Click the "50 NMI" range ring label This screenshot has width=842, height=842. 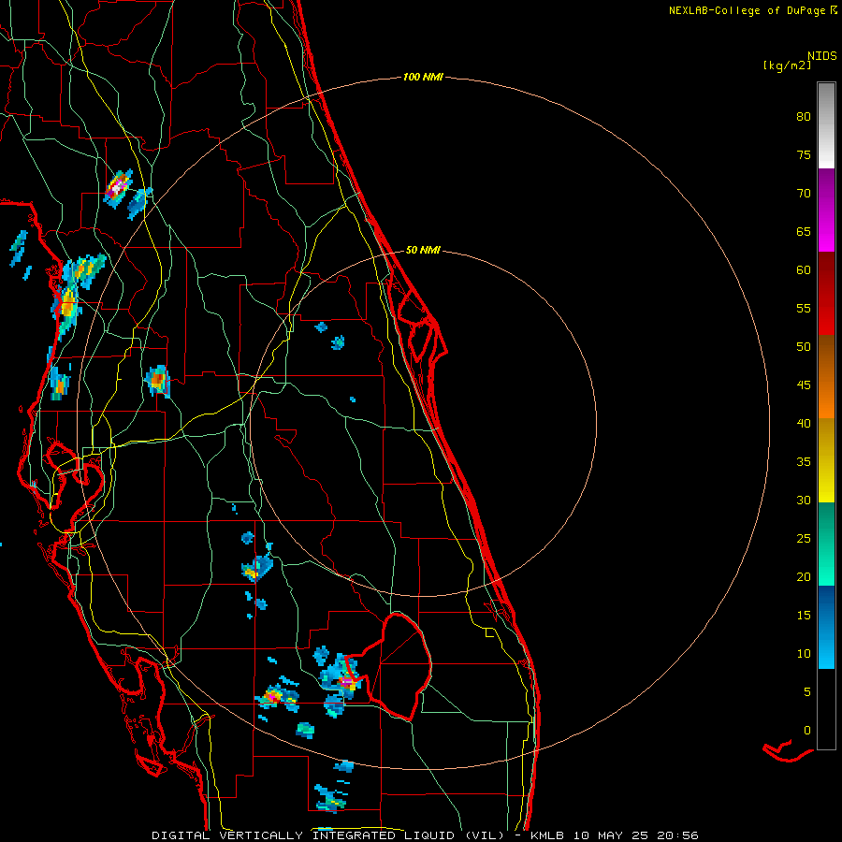tap(423, 250)
